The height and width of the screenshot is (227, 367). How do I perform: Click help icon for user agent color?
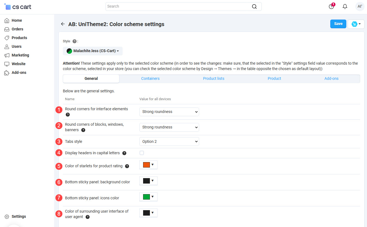point(88,217)
